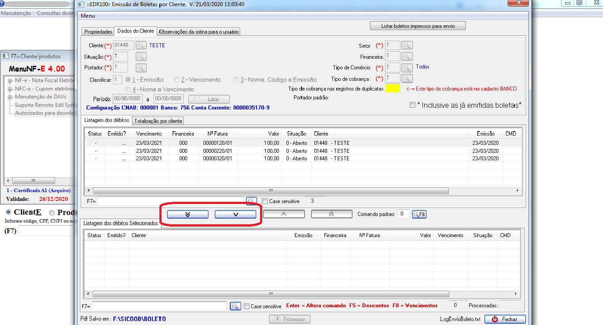
Task: Expand the 'NF-e - Nota Fiscal' tree node
Action: [x=10, y=81]
